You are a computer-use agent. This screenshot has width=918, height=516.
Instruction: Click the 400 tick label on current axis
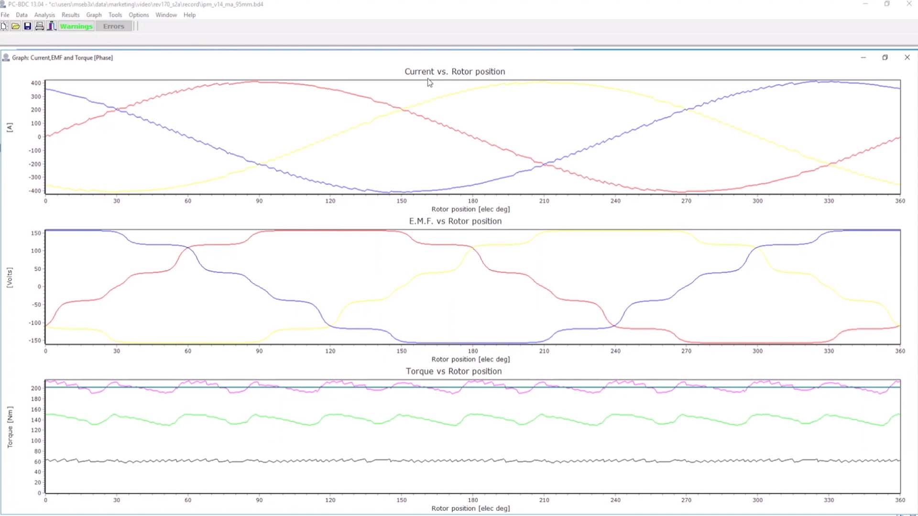tap(36, 83)
